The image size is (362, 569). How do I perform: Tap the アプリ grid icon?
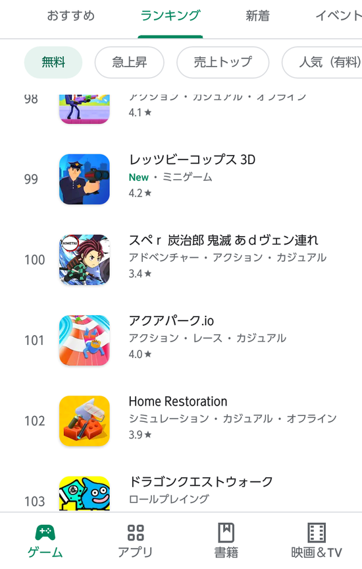(x=136, y=532)
